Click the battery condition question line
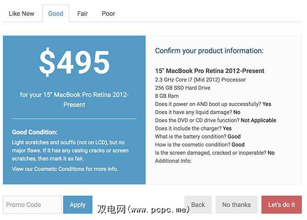Image resolution: width=307 pixels, height=220 pixels. (x=197, y=137)
